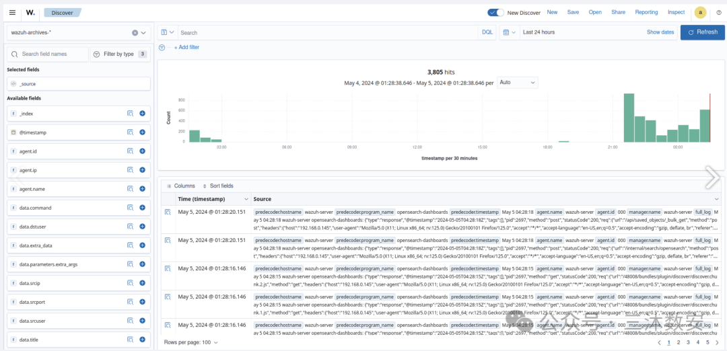Open the histogram interval Auto dropdown
The height and width of the screenshot is (351, 727).
(x=518, y=83)
